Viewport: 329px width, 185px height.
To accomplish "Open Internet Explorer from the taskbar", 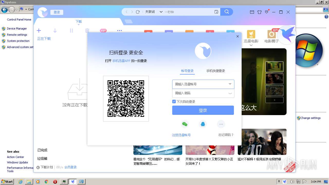I will point(21,182).
